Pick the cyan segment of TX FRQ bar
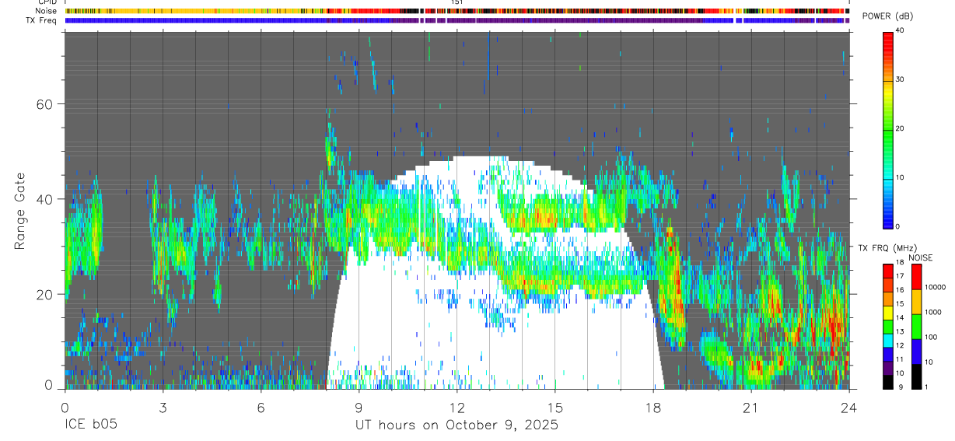The height and width of the screenshot is (441, 955). (x=887, y=341)
